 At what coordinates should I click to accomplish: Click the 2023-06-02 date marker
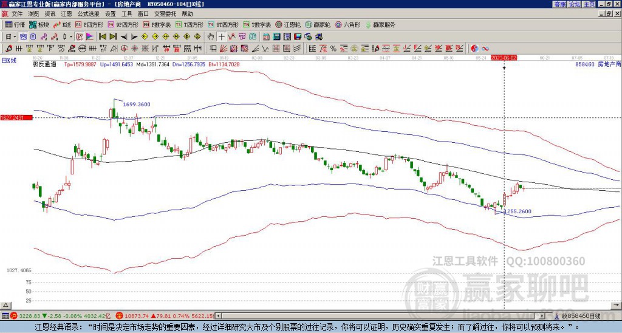pos(504,58)
